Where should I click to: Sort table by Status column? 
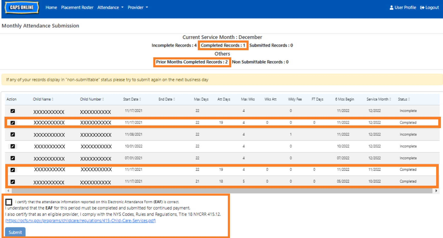(x=404, y=99)
